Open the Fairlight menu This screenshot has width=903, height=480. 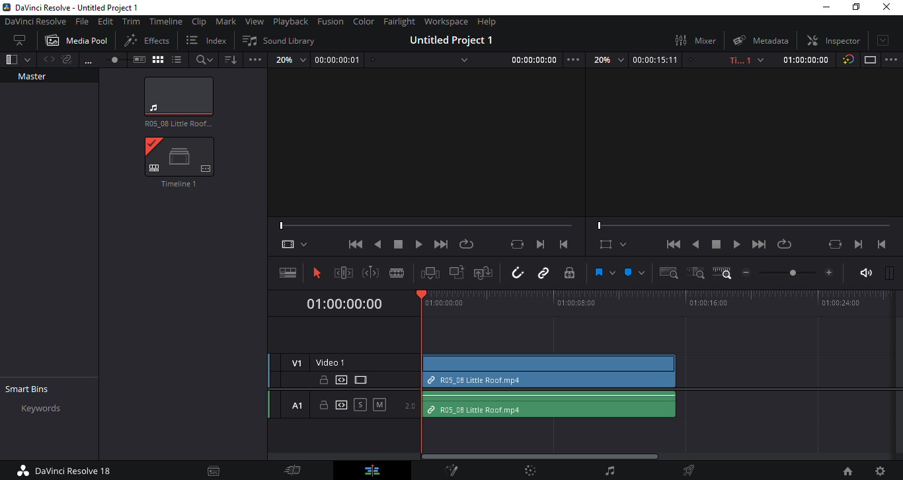tap(399, 21)
